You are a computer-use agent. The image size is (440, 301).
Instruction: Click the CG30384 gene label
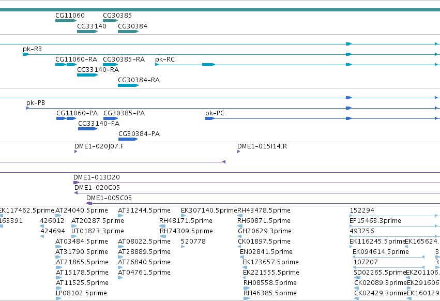[x=132, y=26]
